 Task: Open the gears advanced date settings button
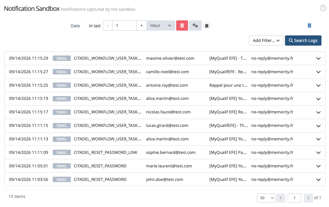(195, 25)
